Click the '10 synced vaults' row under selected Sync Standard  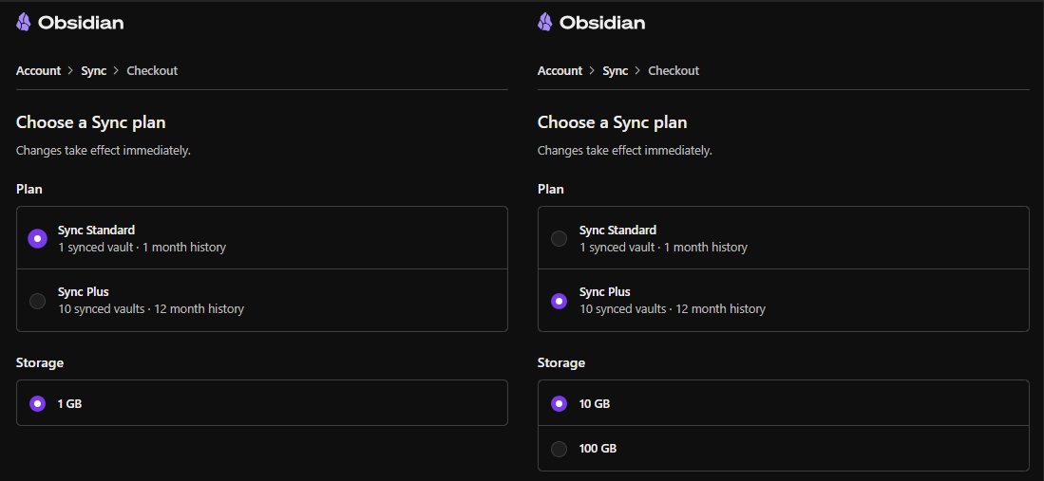click(150, 308)
